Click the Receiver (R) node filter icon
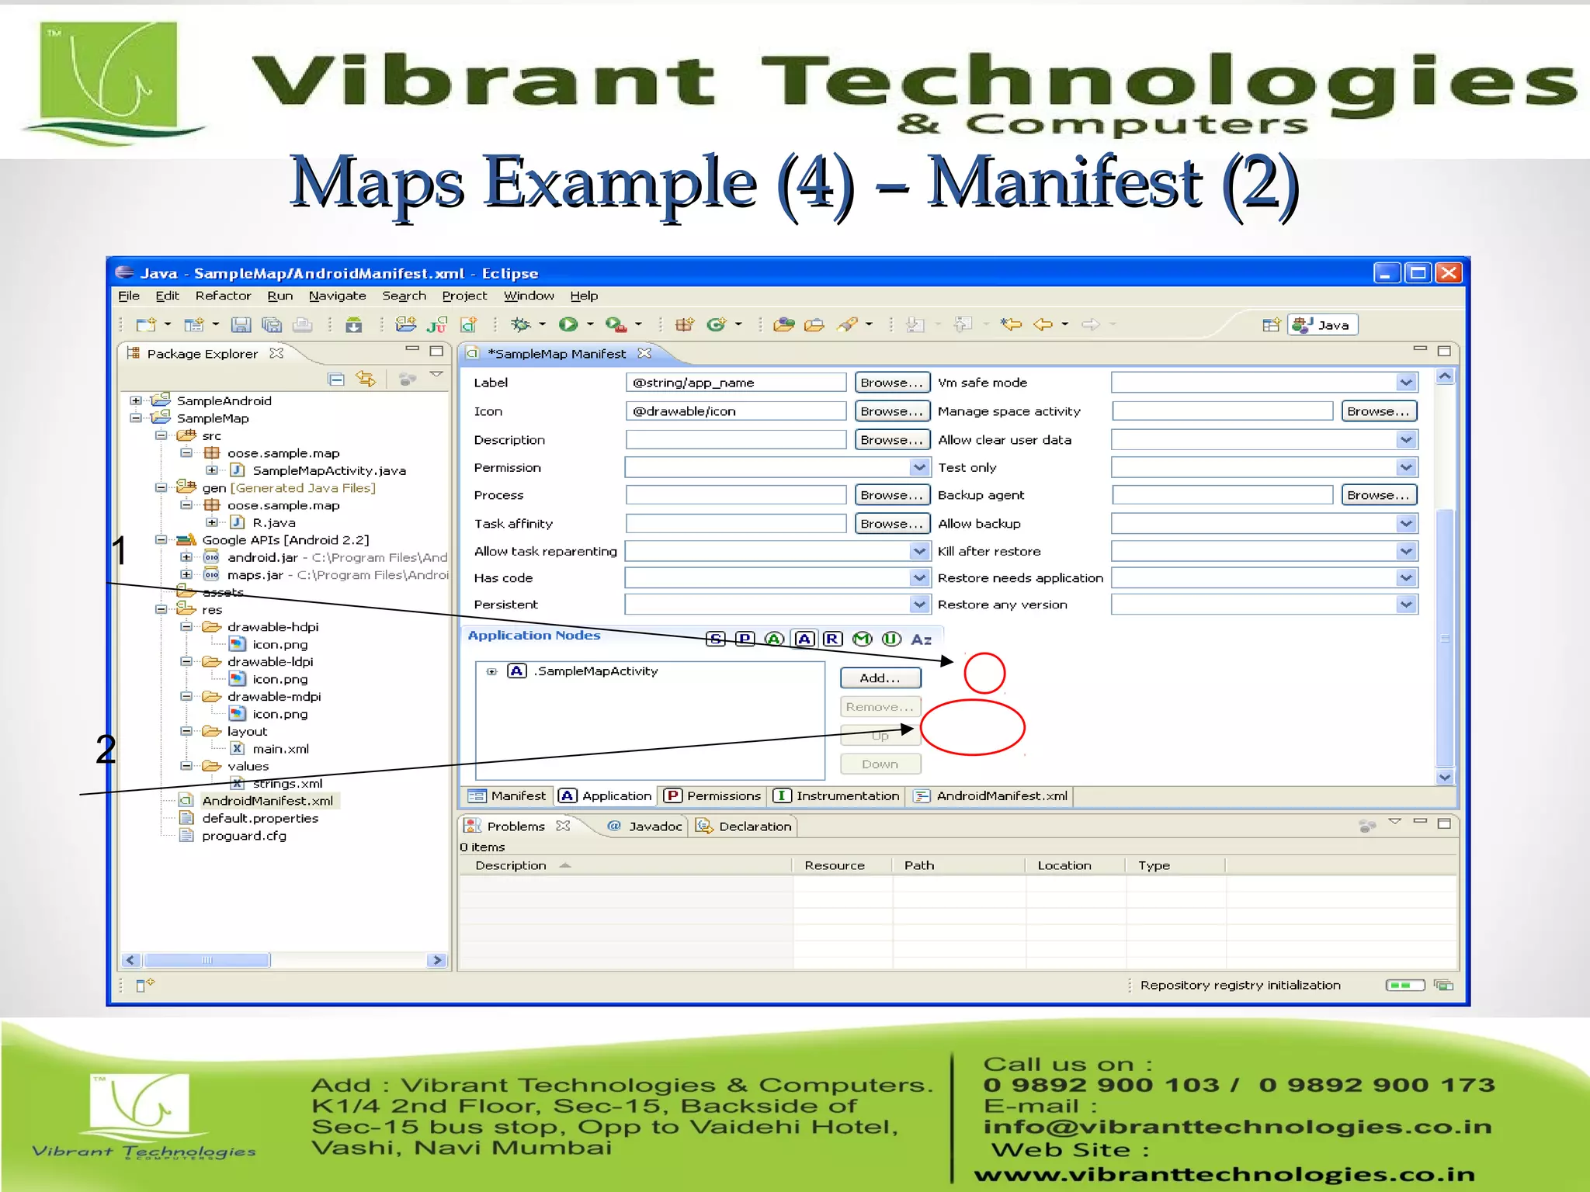Image resolution: width=1590 pixels, height=1192 pixels. (832, 639)
